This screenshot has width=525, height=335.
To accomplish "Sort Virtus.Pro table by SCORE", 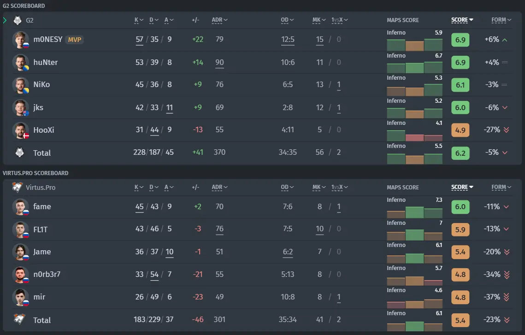I will point(462,188).
